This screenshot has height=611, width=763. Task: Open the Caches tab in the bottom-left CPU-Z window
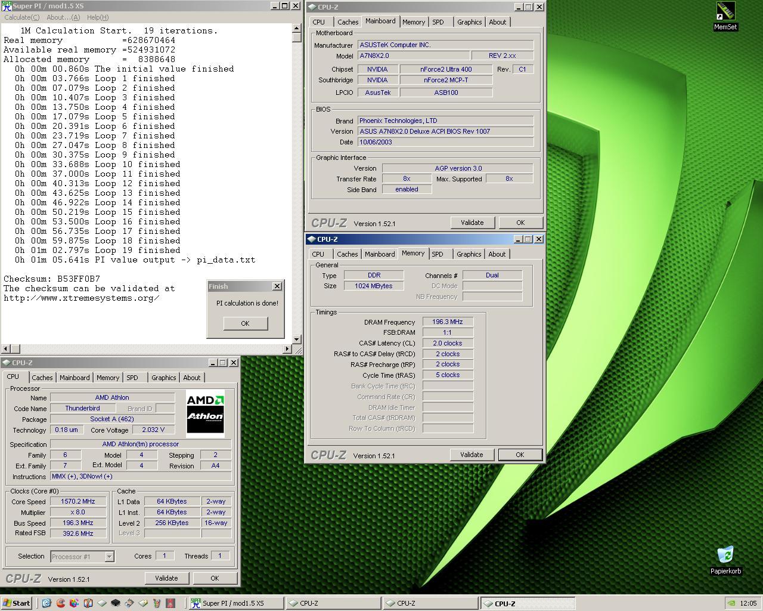(42, 378)
